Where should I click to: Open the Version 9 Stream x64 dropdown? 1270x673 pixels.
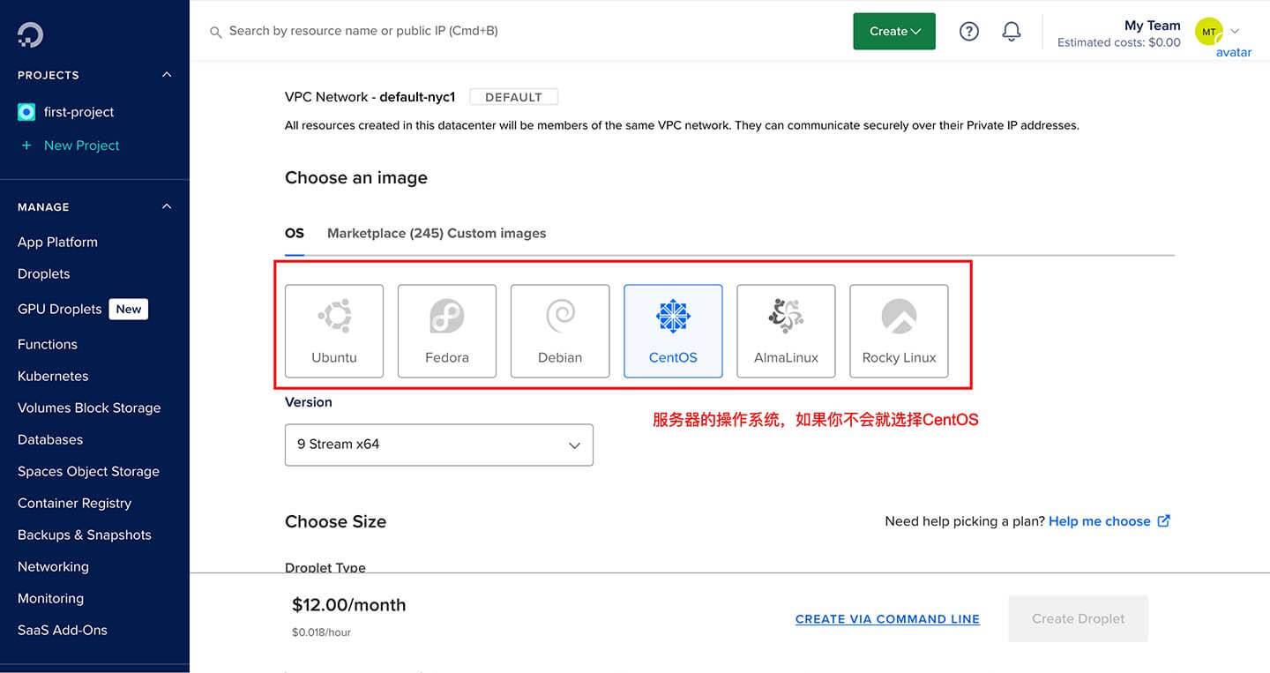tap(439, 445)
